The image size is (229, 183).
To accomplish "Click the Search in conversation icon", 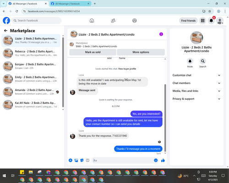I will tap(202, 61).
